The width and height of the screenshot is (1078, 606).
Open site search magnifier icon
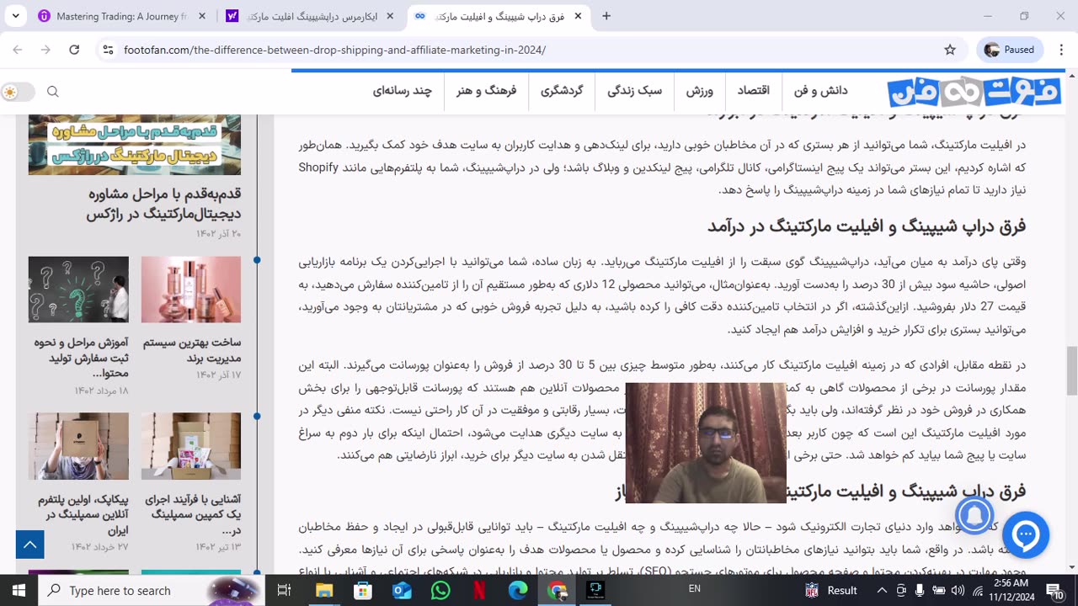(x=53, y=92)
